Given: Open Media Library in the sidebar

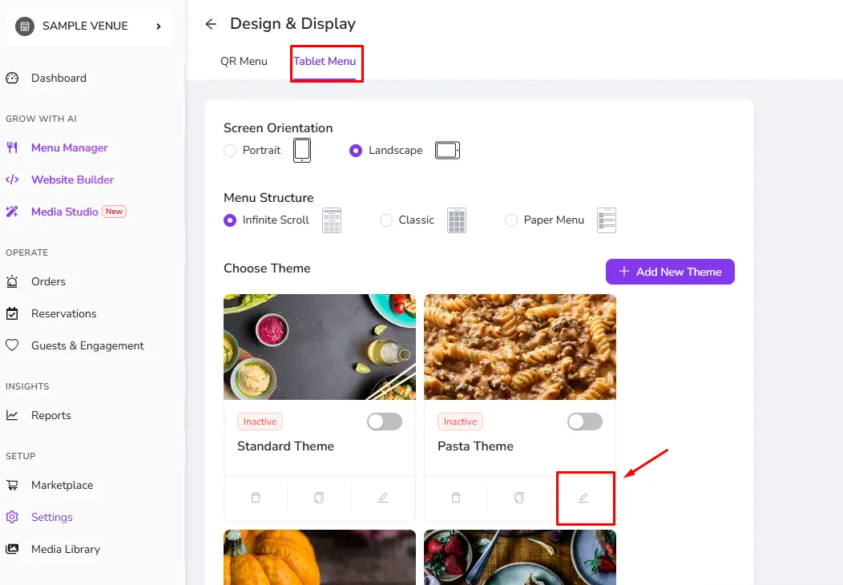Looking at the screenshot, I should click(66, 549).
